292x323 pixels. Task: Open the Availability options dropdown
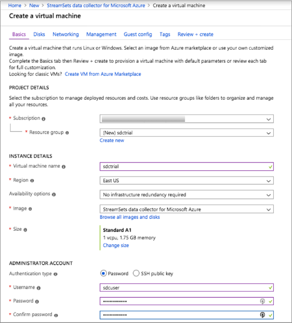[187, 195]
